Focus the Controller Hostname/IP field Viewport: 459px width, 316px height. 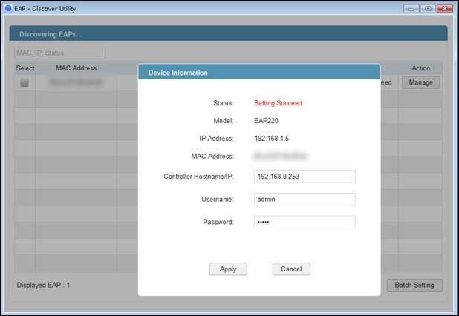tap(305, 177)
